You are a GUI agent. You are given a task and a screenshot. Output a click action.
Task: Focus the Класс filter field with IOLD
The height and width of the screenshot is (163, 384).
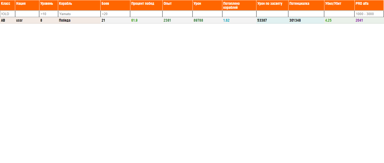(8, 14)
